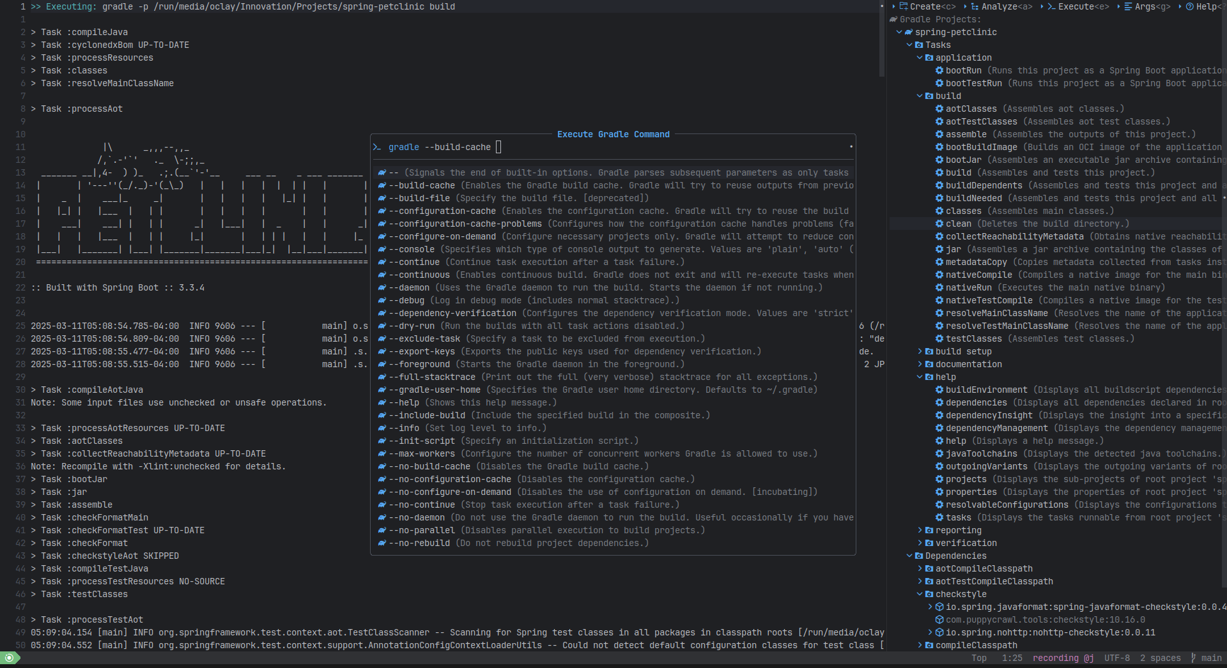Click the recording indicator in the statusline
Screen dimensions: 1227x668
[1063, 658]
